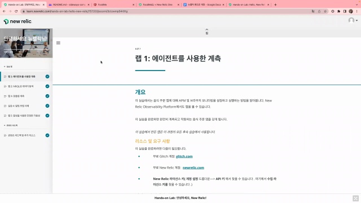Viewport: 361px width, 203px height.
Task: Toggle the browser side panel icon
Action: (345, 11)
